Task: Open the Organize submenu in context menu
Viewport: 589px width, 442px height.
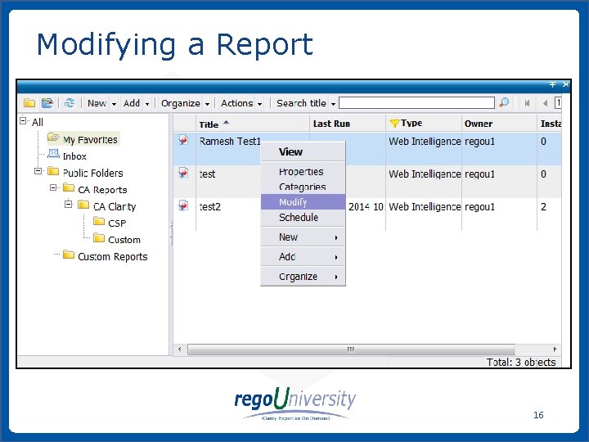Action: pyautogui.click(x=303, y=277)
